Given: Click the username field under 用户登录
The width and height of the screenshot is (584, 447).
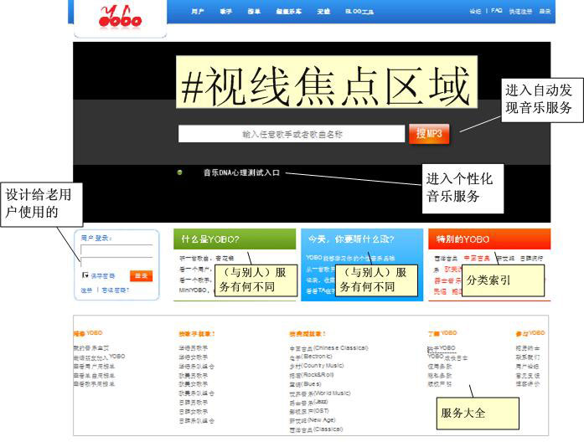Looking at the screenshot, I should (116, 249).
